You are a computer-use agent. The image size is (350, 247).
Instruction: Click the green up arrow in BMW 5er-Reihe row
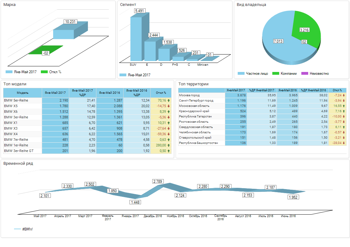point(168,101)
